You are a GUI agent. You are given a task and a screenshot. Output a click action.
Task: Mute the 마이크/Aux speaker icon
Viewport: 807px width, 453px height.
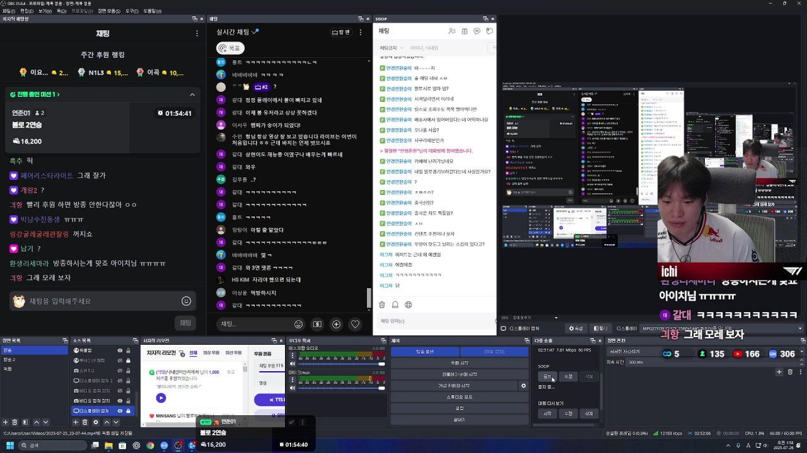[292, 388]
